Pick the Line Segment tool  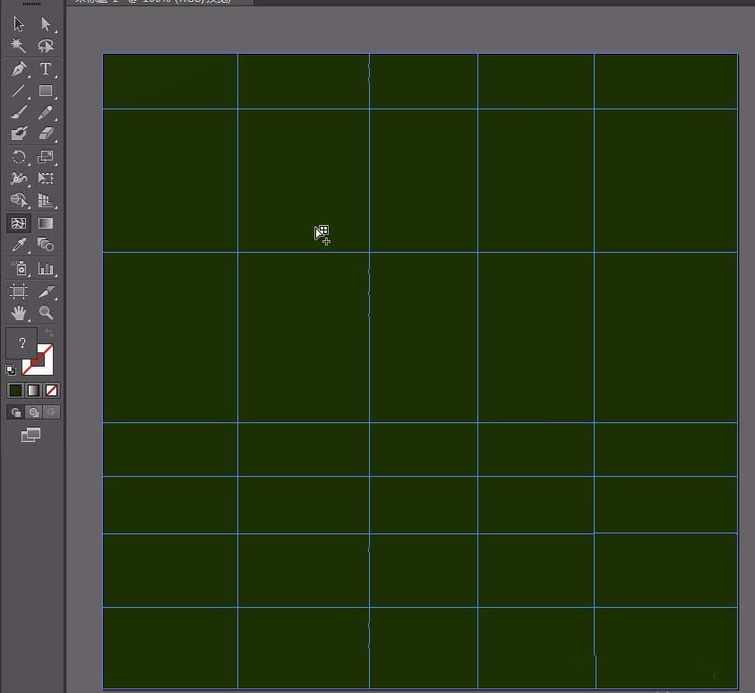click(x=19, y=91)
